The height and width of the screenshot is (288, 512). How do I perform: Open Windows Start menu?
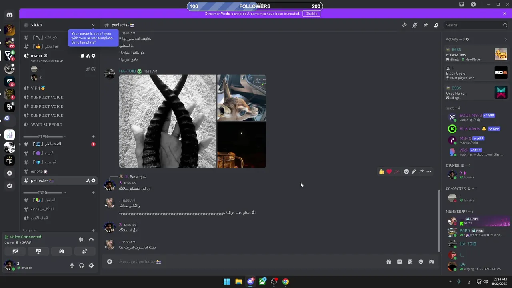[227, 282]
